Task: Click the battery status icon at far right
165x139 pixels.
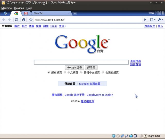Action: click(x=163, y=13)
